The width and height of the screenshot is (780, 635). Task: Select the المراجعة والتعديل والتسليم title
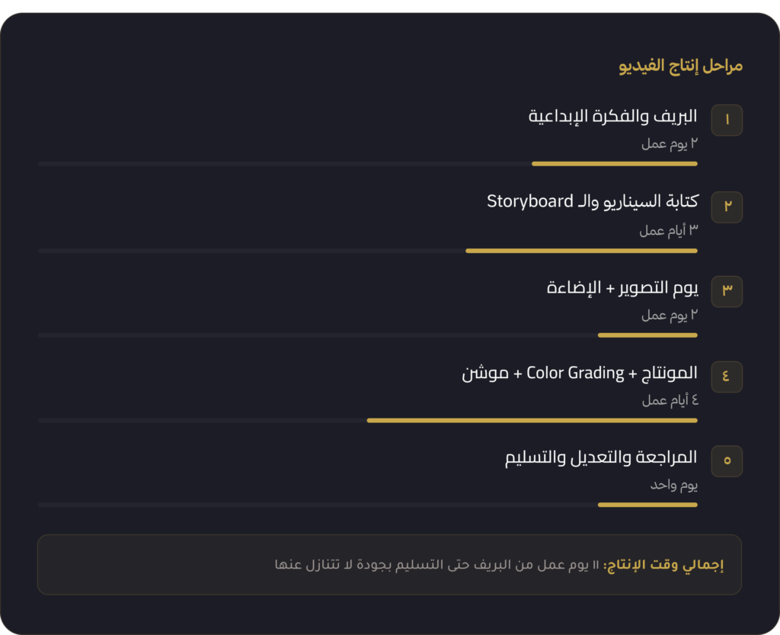pyautogui.click(x=601, y=457)
